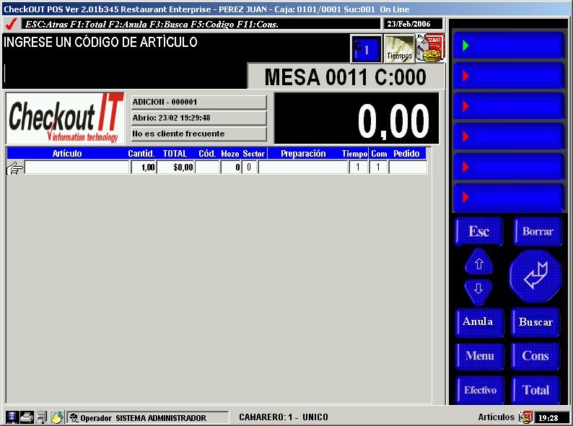573x426 pixels.
Task: Click the Pedido column header
Action: 406,154
